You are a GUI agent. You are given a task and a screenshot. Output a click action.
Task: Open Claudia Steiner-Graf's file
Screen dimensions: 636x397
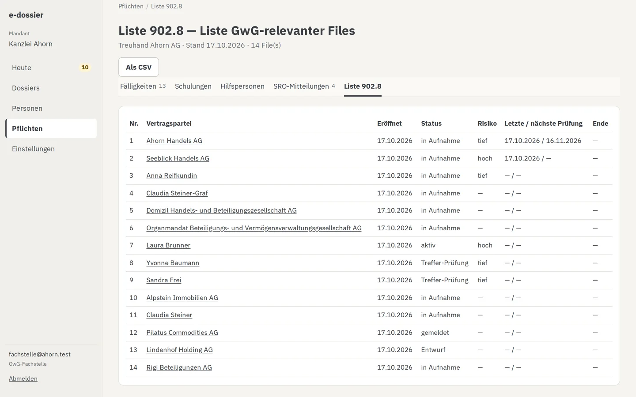click(177, 193)
